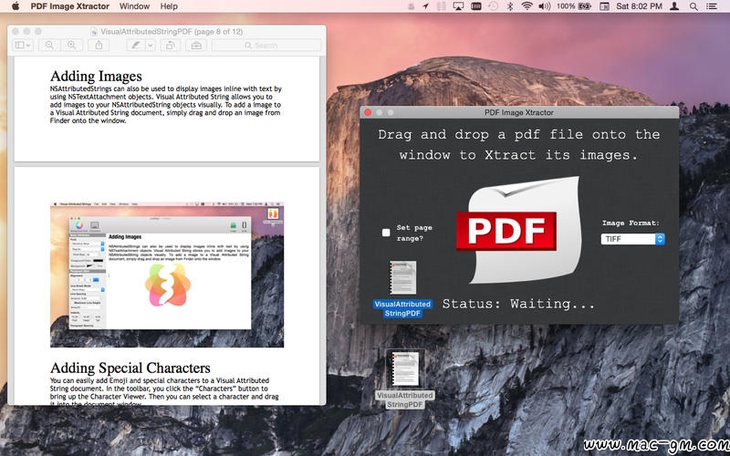The height and width of the screenshot is (456, 730).
Task: Open the Bluetooth menu bar item
Action: [x=510, y=6]
